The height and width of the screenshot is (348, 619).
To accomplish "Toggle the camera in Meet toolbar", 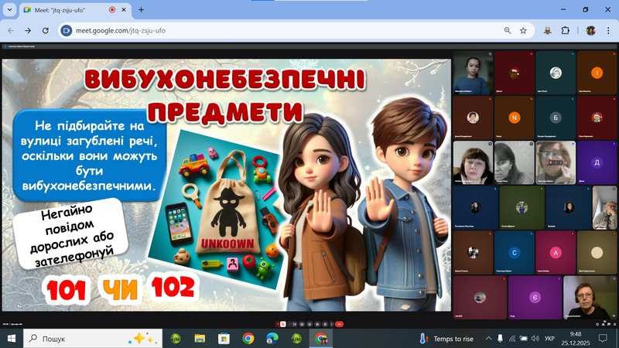I will (295, 324).
